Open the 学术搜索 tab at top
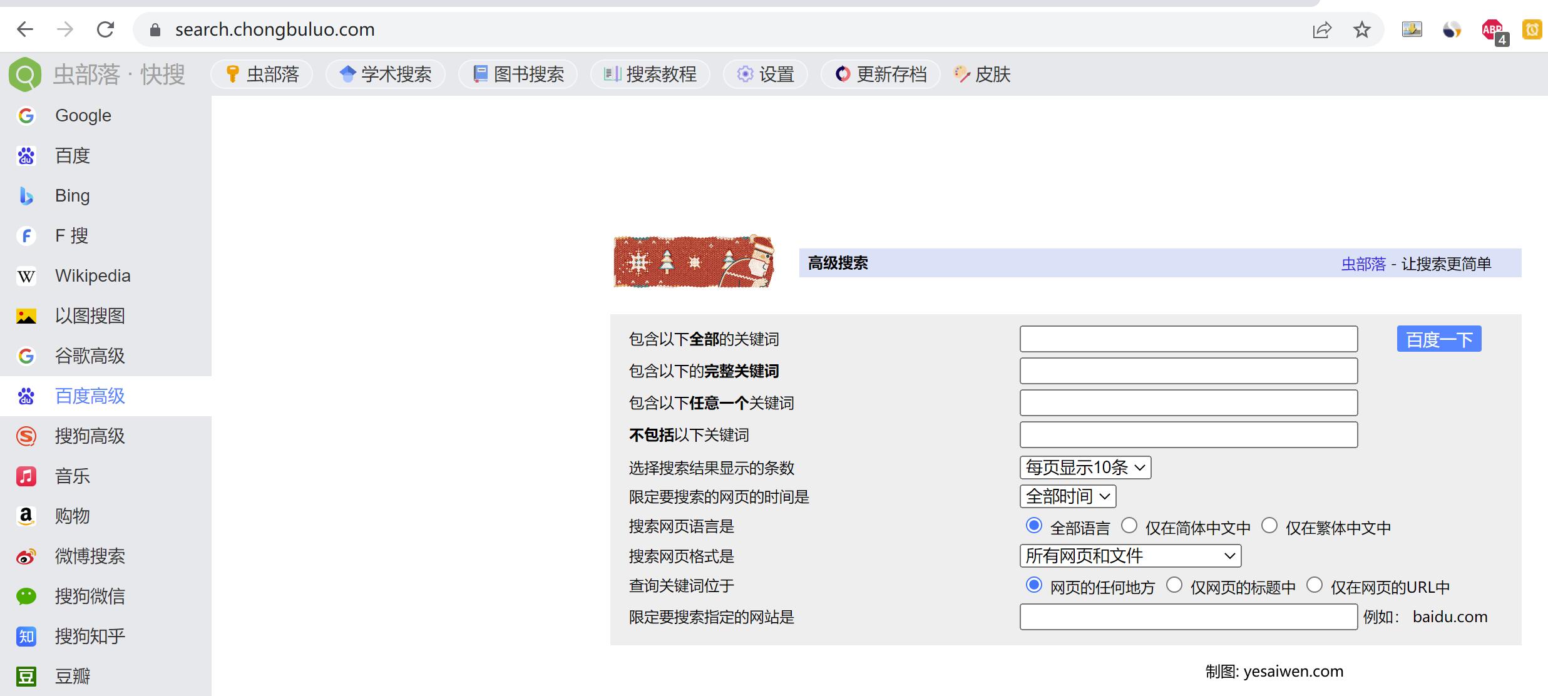Screen dimensions: 1548x696 (384, 74)
